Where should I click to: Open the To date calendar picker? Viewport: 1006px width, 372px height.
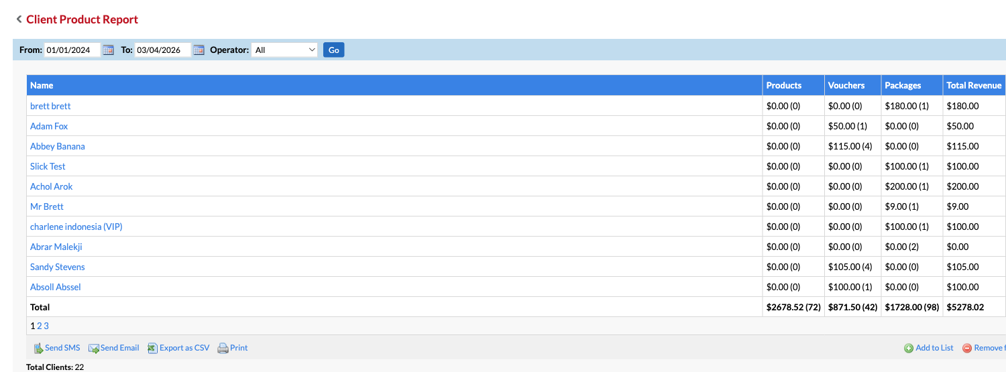coord(198,50)
